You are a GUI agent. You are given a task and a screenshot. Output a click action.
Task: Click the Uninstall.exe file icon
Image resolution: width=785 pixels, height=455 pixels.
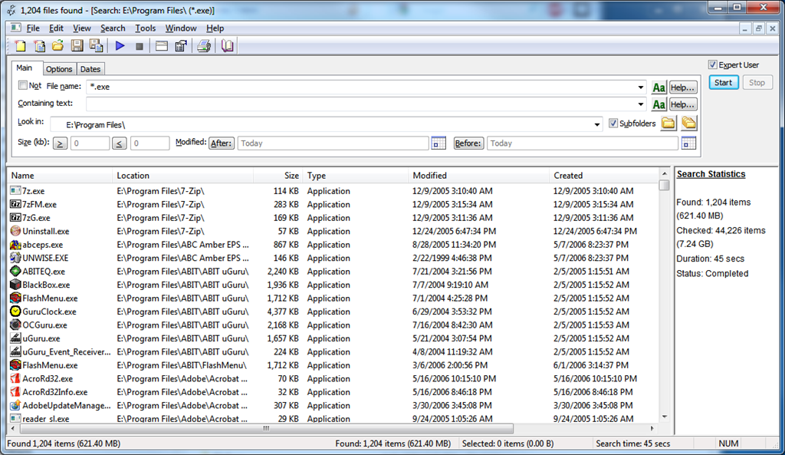pos(15,231)
